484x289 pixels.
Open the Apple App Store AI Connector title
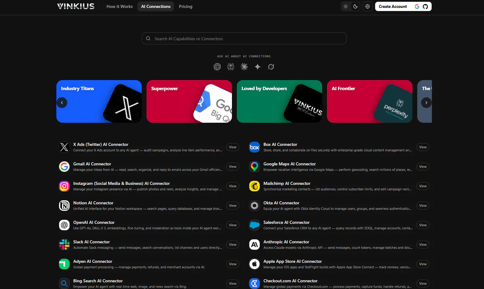293,261
